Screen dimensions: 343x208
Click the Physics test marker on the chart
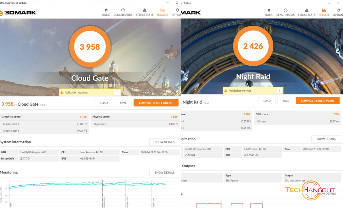click(153, 203)
